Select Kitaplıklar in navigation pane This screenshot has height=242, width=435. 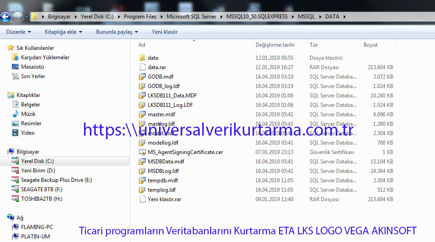pos(28,95)
